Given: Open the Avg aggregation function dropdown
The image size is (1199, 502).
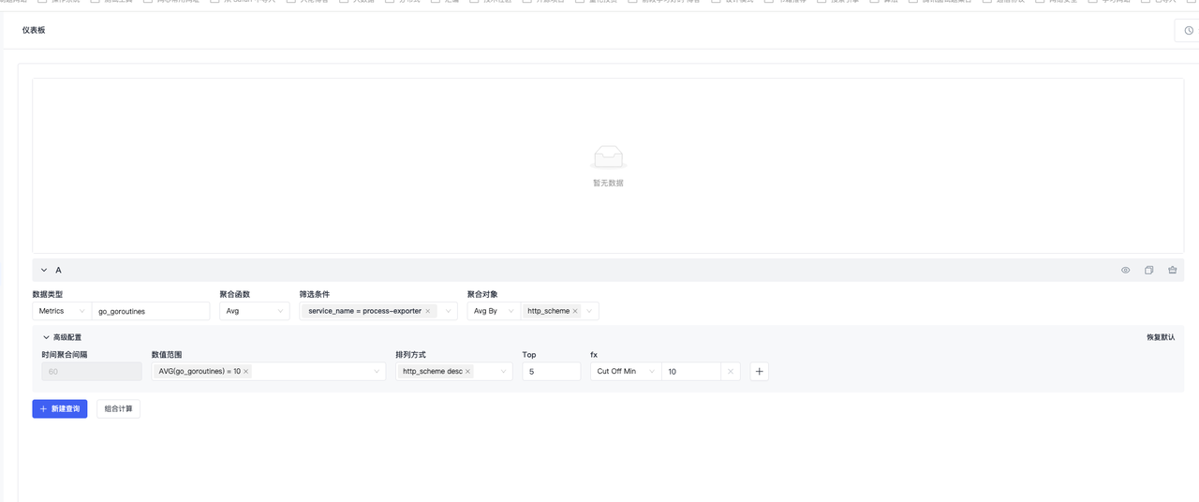Looking at the screenshot, I should (255, 311).
